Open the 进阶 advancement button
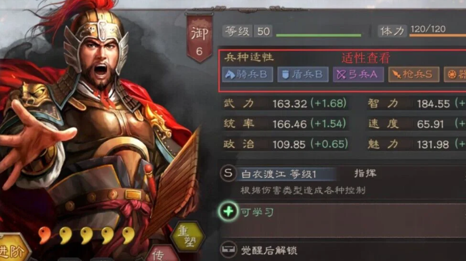 point(13,249)
